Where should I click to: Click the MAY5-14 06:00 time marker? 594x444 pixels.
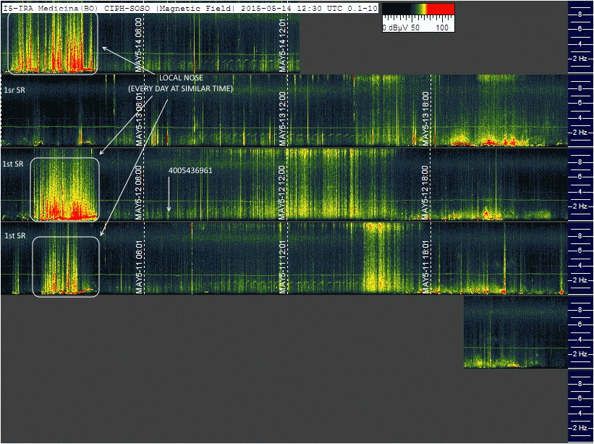[x=139, y=44]
